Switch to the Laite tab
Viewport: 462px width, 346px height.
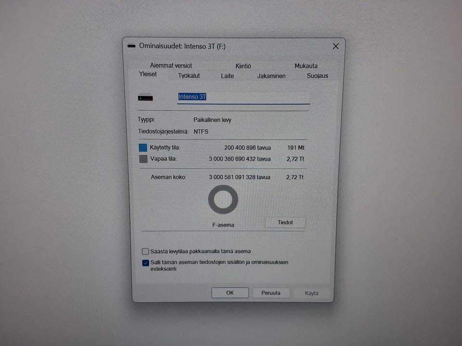(227, 76)
